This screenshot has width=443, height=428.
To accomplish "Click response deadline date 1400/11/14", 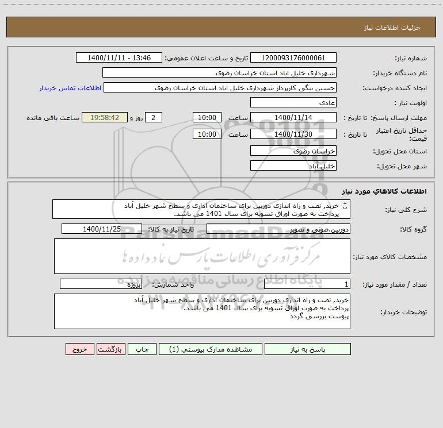I will [x=293, y=118].
